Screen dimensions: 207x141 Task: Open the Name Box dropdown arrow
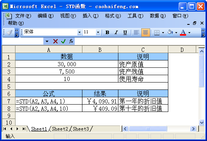click(47, 41)
